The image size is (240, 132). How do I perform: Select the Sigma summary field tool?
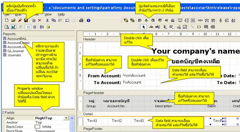pos(165,27)
